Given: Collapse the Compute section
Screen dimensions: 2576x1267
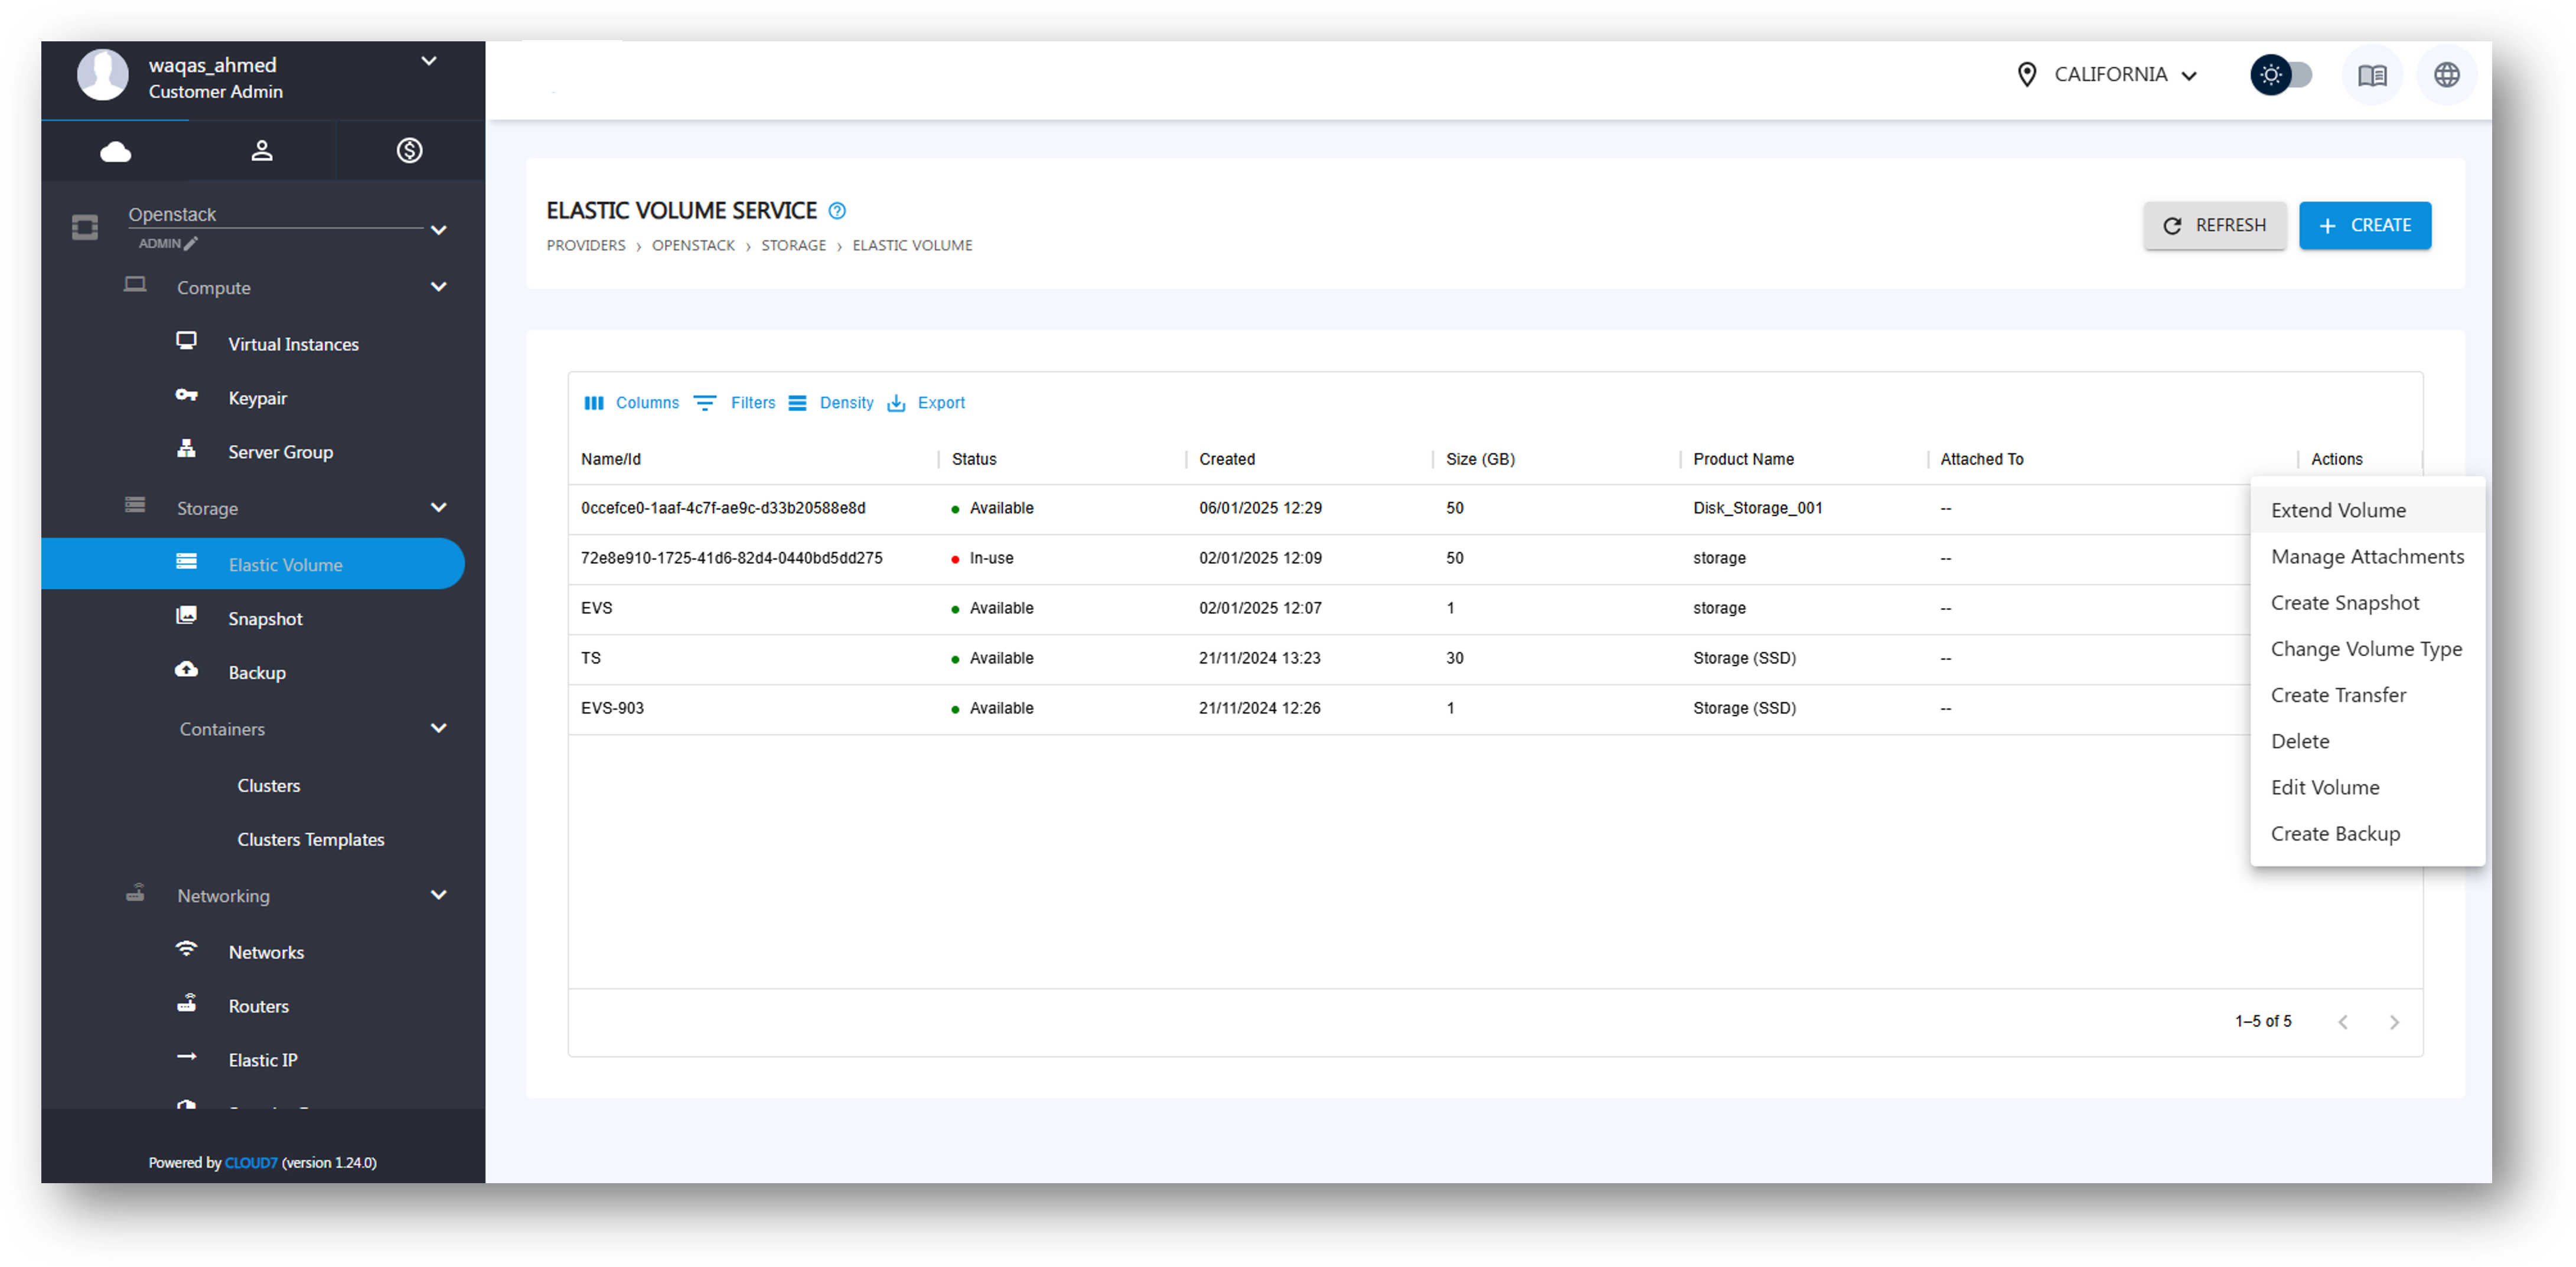Looking at the screenshot, I should (438, 288).
